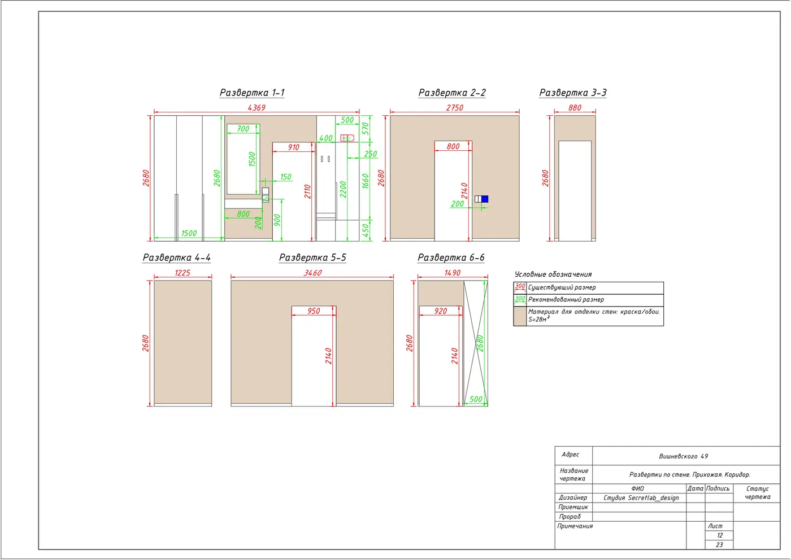Pick the green 450 vertical dimension
Viewport: 791px width, 559px height.
tap(365, 230)
